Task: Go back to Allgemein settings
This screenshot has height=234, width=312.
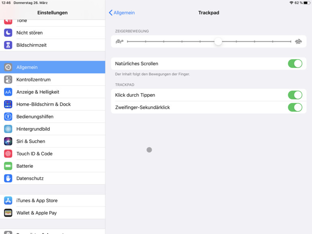Action: (x=122, y=13)
